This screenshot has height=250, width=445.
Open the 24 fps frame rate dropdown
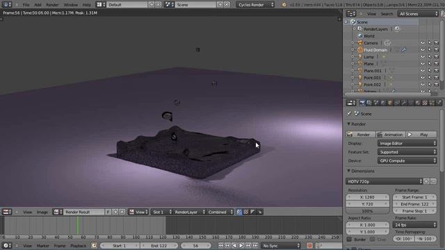click(x=414, y=225)
